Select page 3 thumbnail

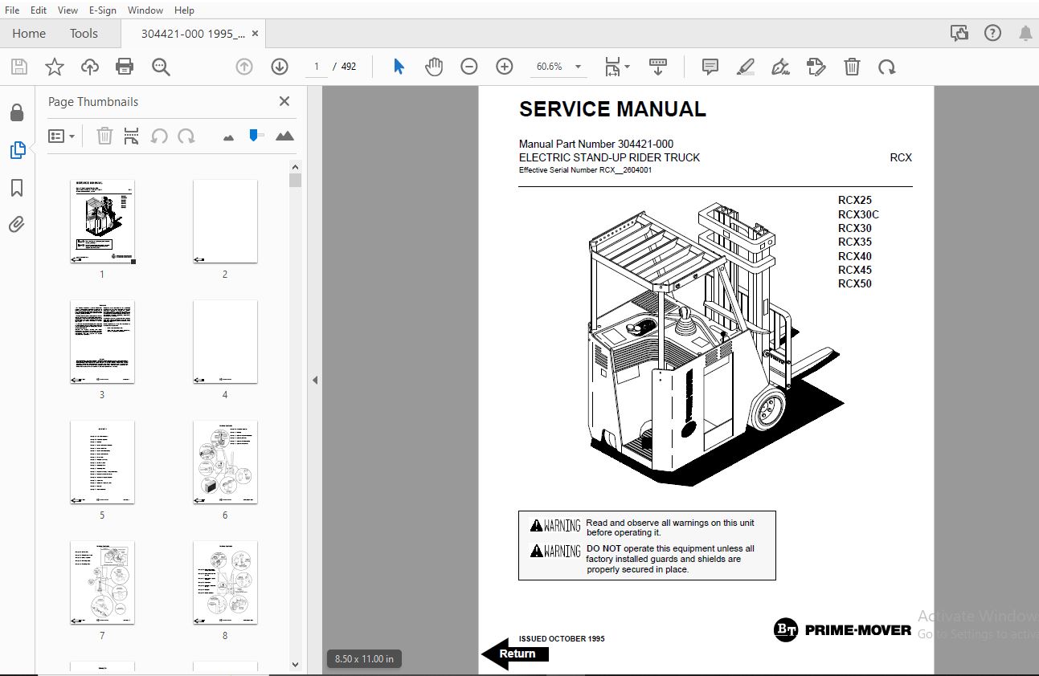click(x=102, y=342)
